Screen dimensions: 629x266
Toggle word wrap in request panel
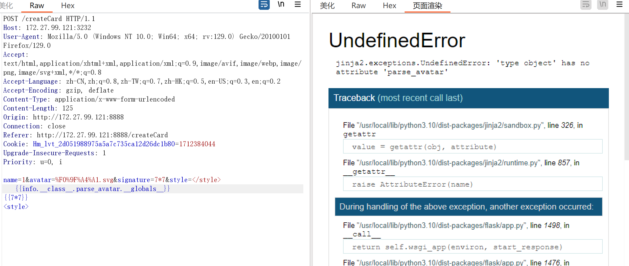(x=264, y=5)
